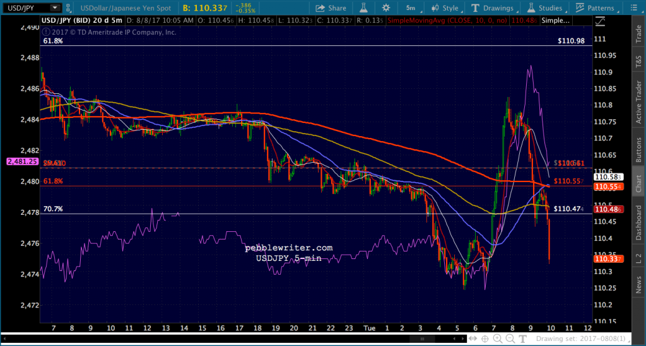Click the bid price B: 110.337
The image size is (646, 346).
click(205, 8)
